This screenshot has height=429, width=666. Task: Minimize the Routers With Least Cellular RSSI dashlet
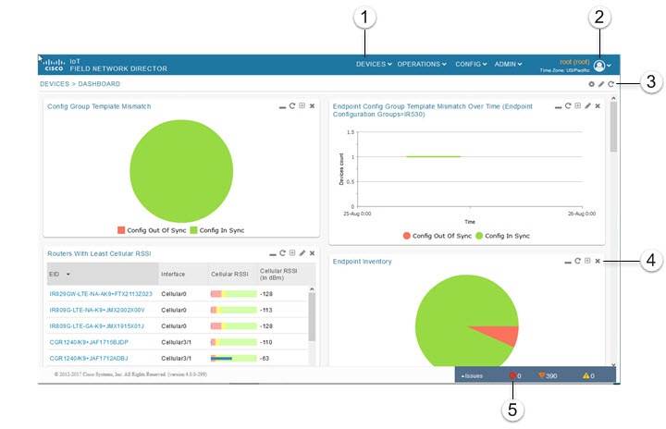pyautogui.click(x=273, y=254)
